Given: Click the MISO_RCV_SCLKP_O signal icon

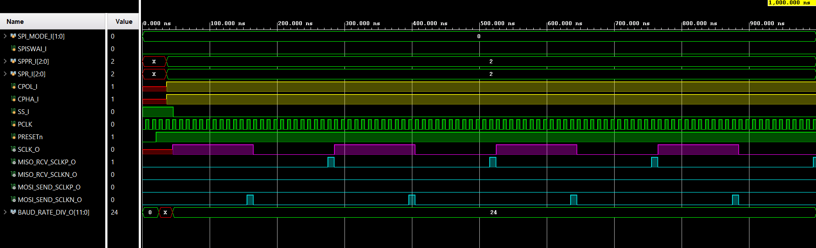Looking at the screenshot, I should point(13,162).
